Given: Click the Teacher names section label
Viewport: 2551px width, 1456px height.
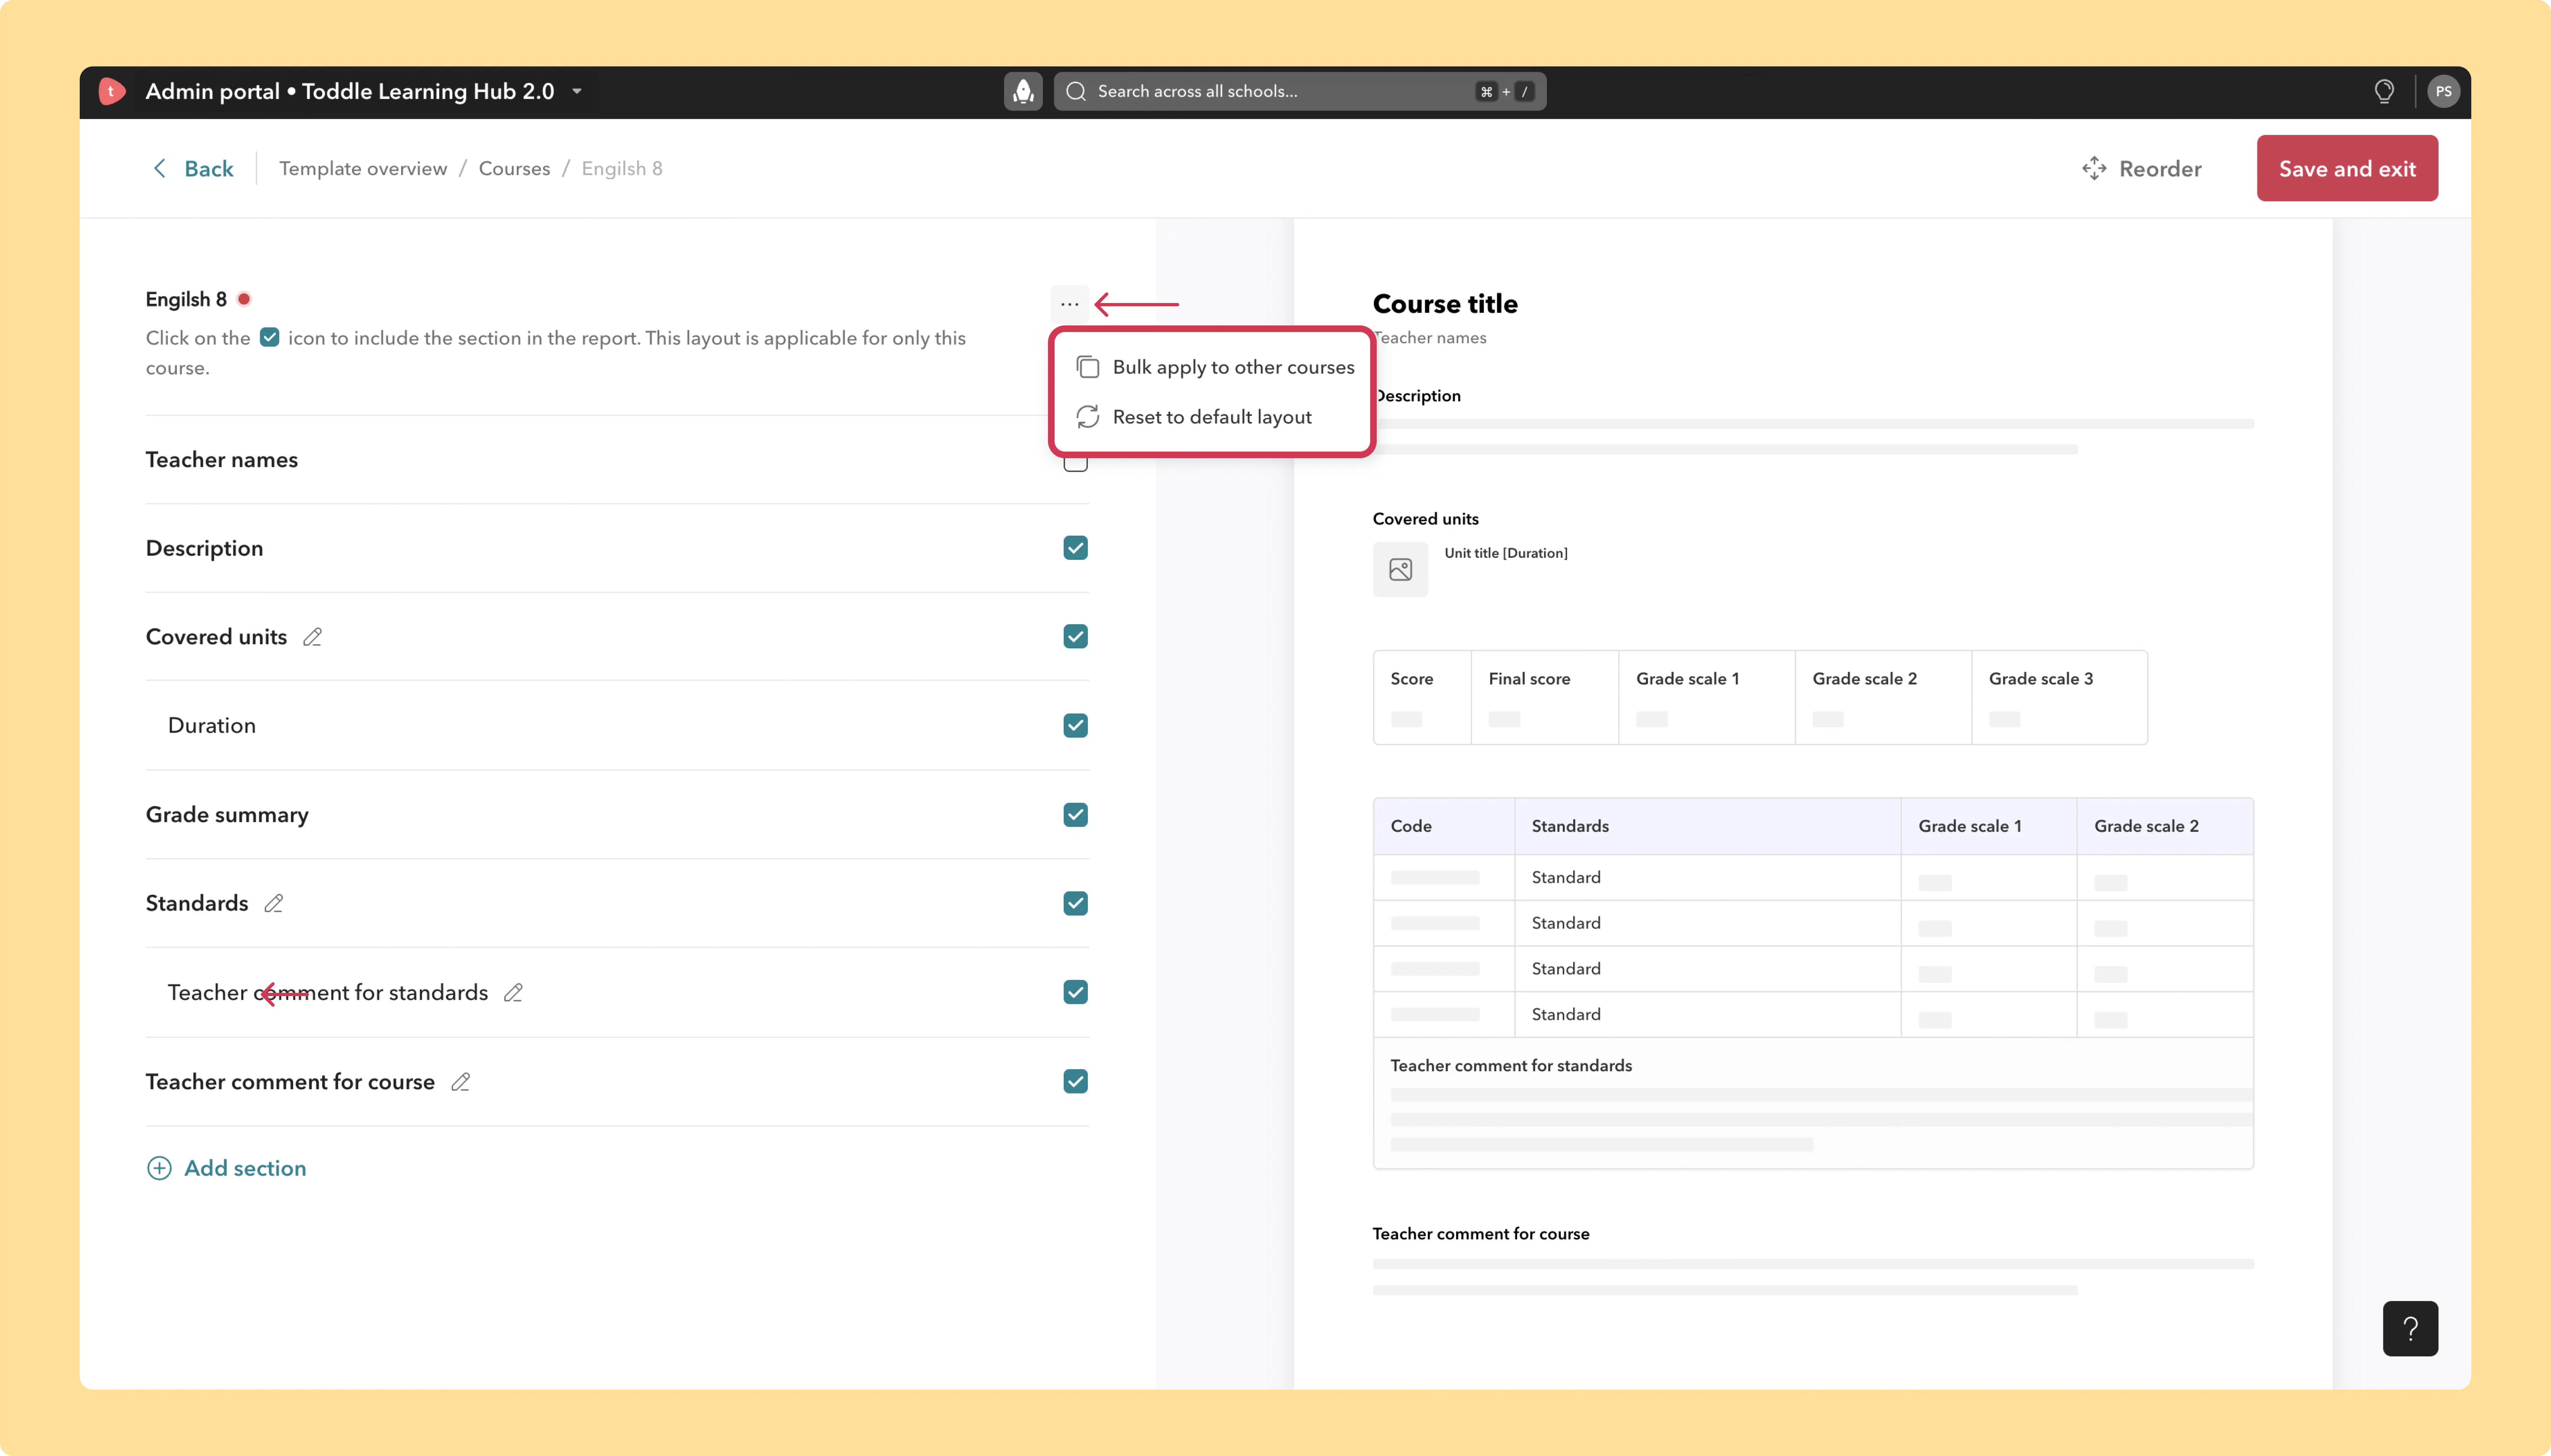Looking at the screenshot, I should pos(222,460).
